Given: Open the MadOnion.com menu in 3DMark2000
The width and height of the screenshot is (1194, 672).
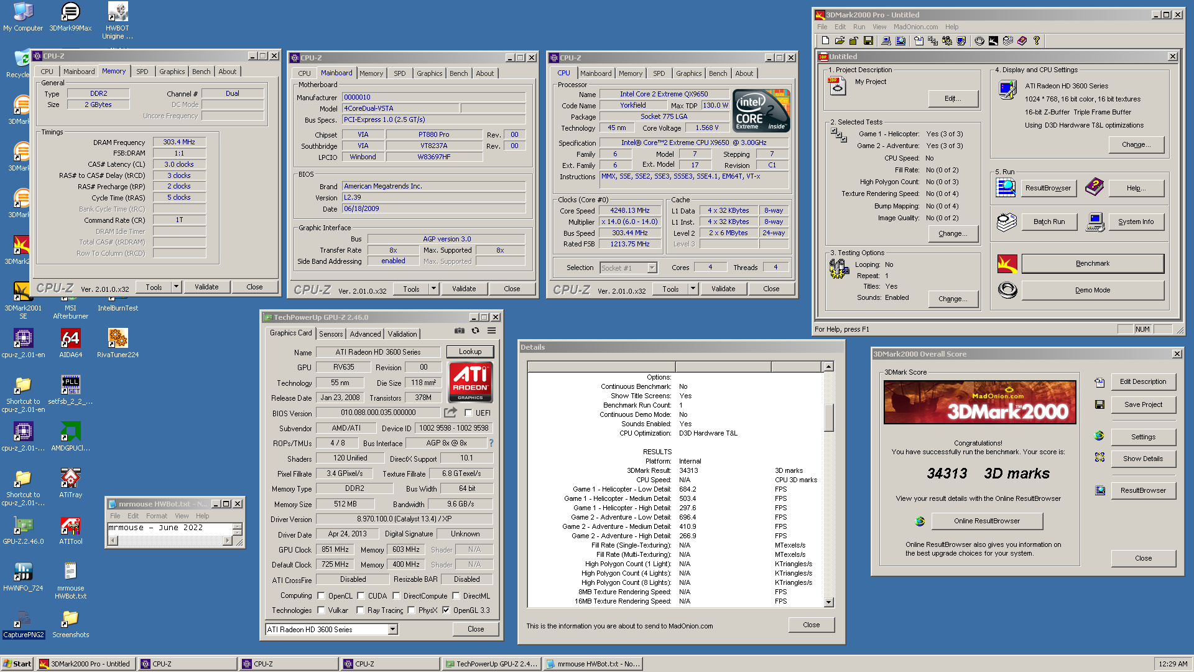Looking at the screenshot, I should [915, 27].
